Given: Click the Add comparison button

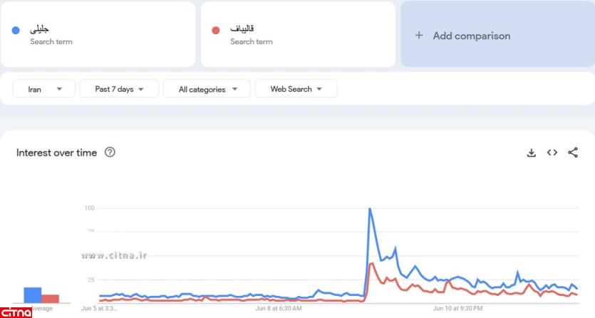Looking at the screenshot, I should pyautogui.click(x=471, y=36).
